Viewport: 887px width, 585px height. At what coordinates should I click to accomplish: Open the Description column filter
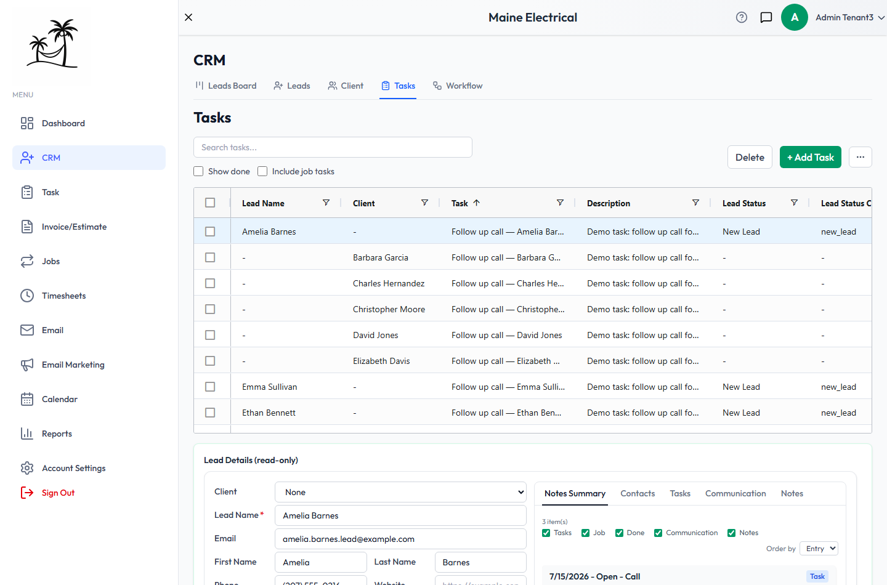click(x=695, y=203)
